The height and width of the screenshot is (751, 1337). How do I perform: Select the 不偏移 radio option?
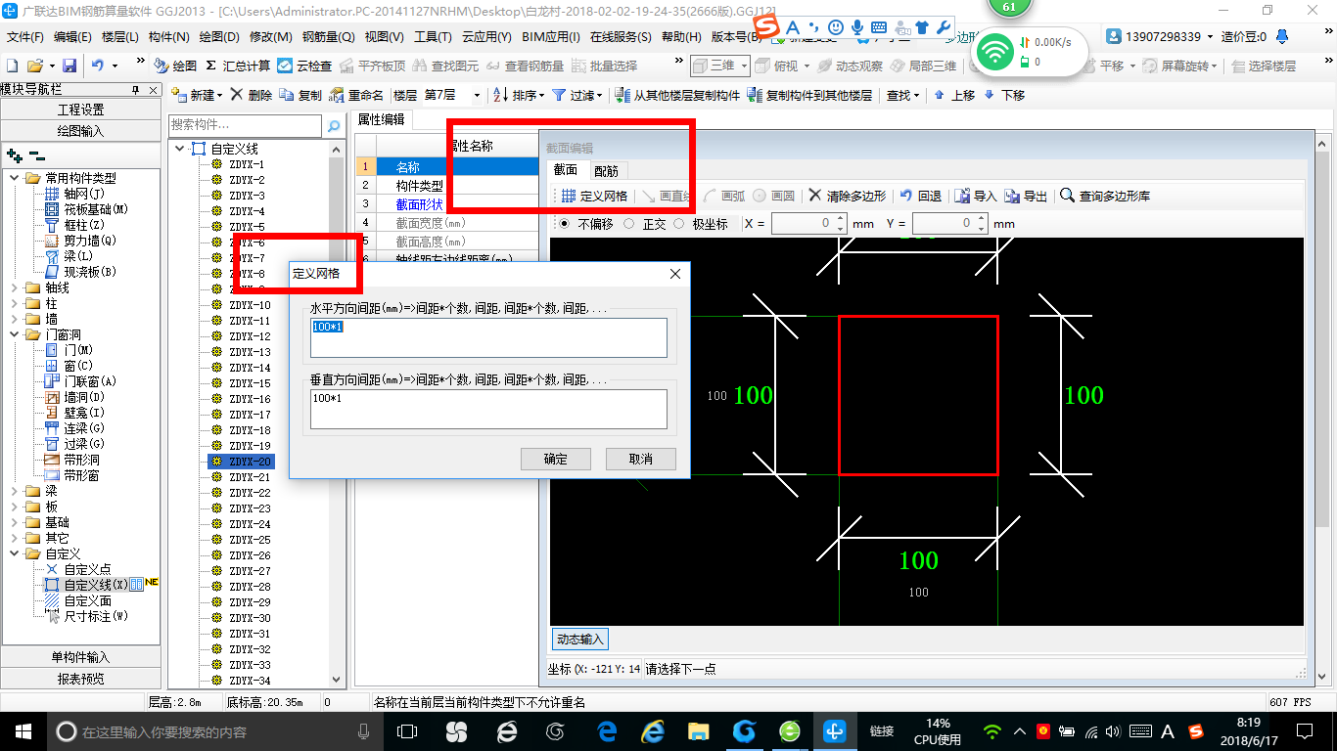click(x=565, y=224)
